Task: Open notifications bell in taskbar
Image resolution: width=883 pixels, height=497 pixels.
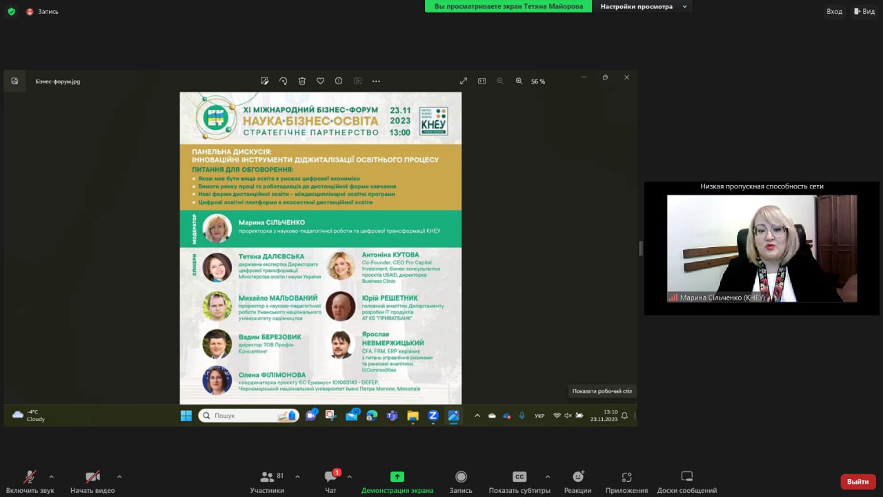Action: point(624,416)
